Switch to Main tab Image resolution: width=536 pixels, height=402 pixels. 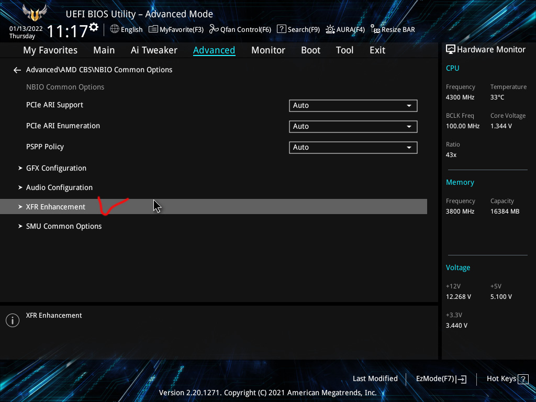tap(104, 50)
